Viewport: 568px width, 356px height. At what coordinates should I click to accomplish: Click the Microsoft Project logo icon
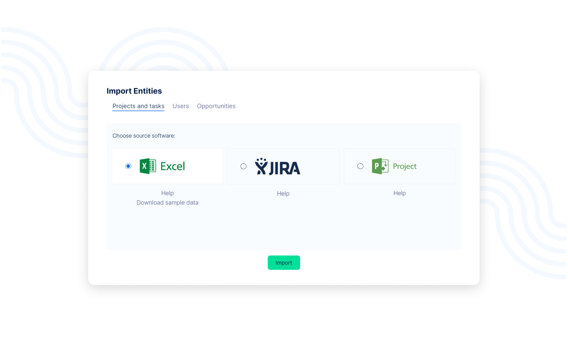[x=380, y=166]
